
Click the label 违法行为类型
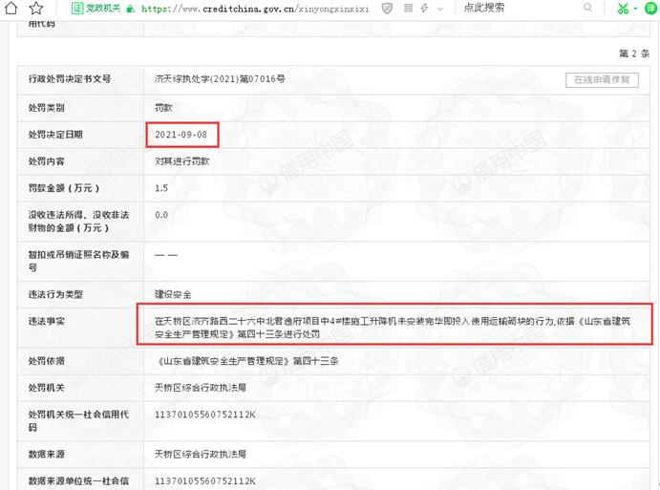pyautogui.click(x=55, y=295)
